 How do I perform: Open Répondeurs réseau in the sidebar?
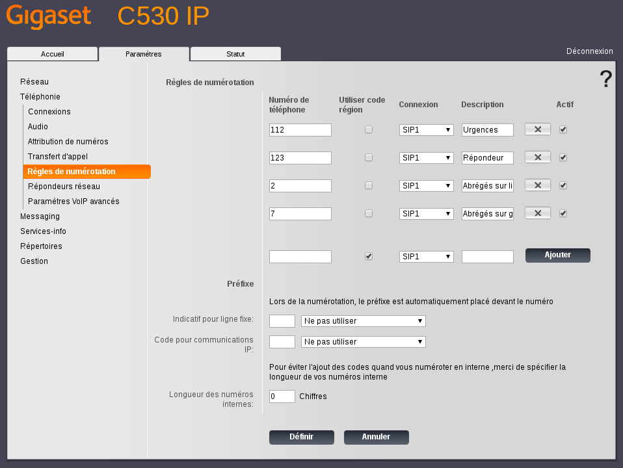pyautogui.click(x=64, y=187)
